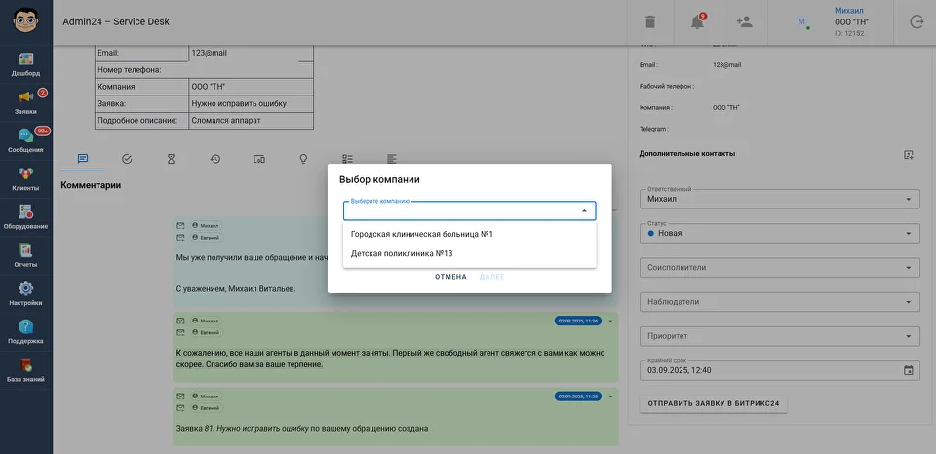Viewport: 936px width, 454px height.
Task: Expand the Выберите компанию dropdown arrow
Action: 584,210
